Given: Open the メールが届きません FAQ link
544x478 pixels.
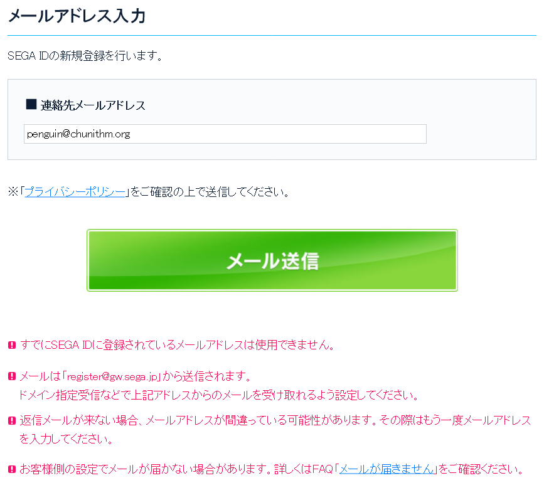Looking at the screenshot, I should click(386, 469).
